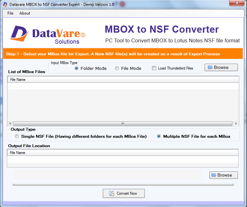The height and width of the screenshot is (207, 247).
Task: Click the app icon in title bar
Action: (5, 5)
